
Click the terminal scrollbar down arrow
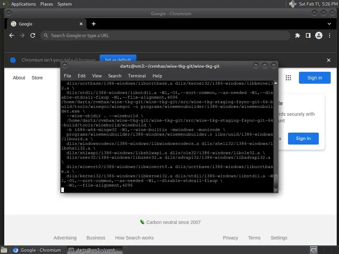[x=276, y=190]
